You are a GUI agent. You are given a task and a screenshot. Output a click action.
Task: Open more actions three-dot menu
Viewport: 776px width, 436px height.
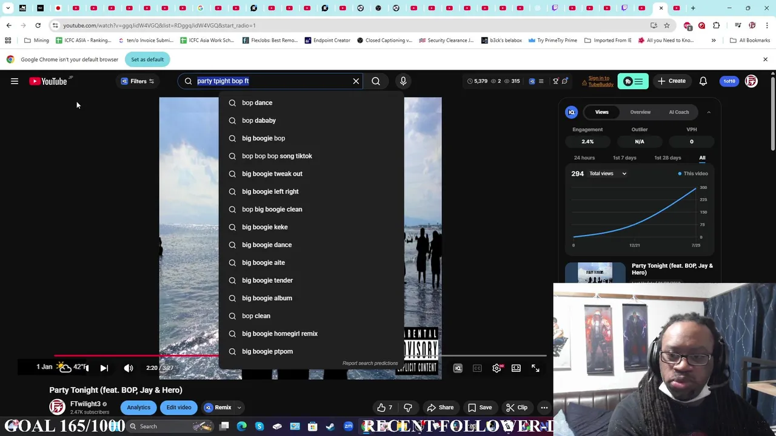click(x=544, y=408)
